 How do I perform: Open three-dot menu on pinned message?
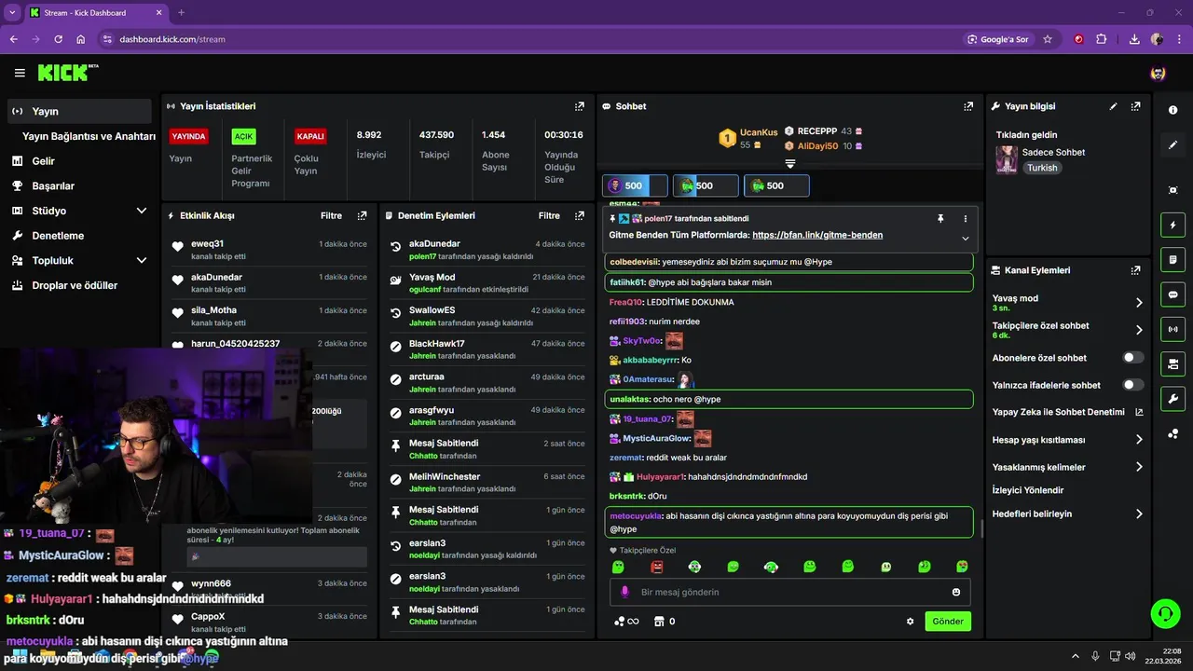click(x=966, y=218)
